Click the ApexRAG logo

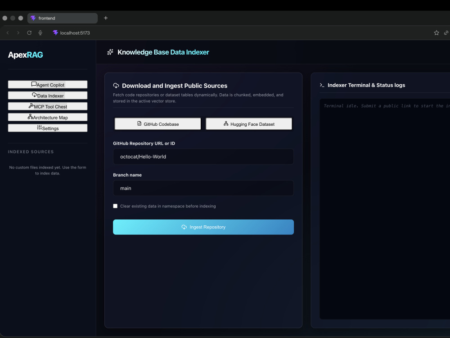click(26, 55)
